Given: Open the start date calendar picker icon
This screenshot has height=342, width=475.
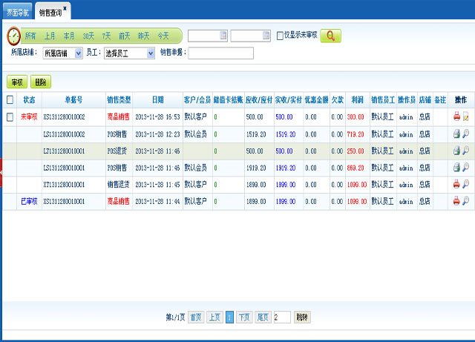Looking at the screenshot, I should coord(223,36).
